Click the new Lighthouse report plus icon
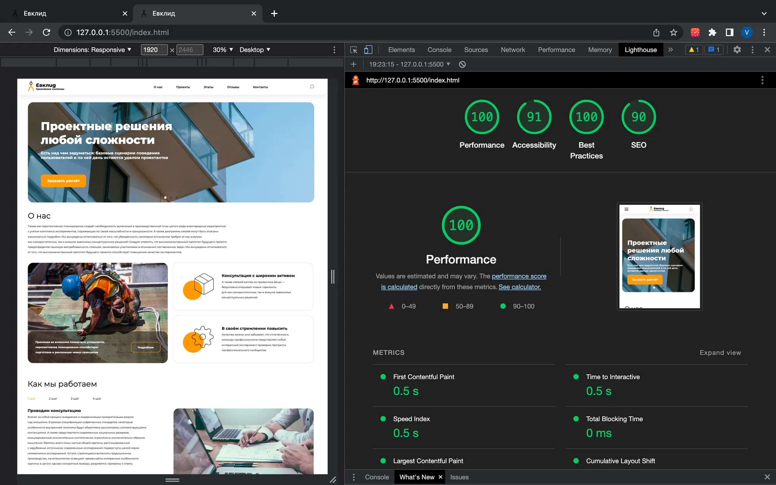The image size is (776, 485). [x=354, y=64]
